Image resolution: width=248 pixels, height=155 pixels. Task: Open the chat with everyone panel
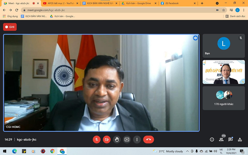[x=231, y=139]
